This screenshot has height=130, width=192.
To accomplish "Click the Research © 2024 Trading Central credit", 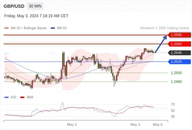I will (x=165, y=28).
